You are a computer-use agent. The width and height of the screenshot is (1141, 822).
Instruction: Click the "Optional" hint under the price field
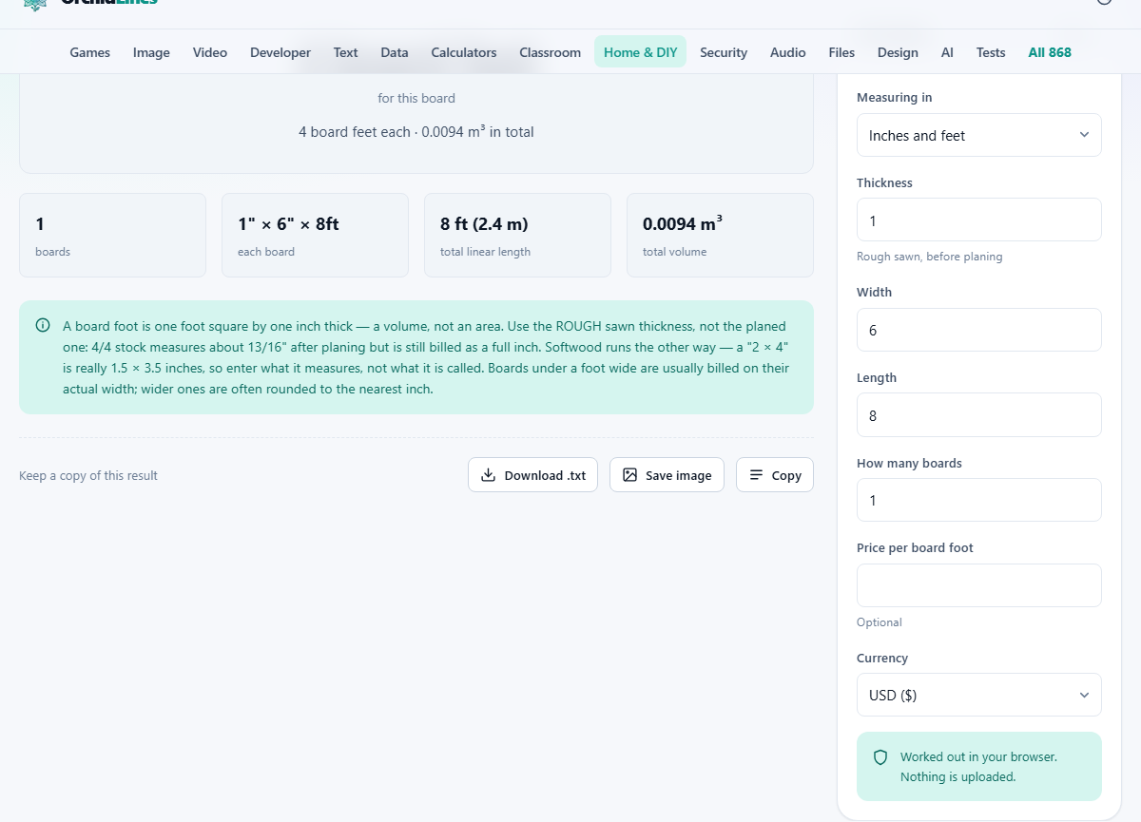pyautogui.click(x=880, y=622)
